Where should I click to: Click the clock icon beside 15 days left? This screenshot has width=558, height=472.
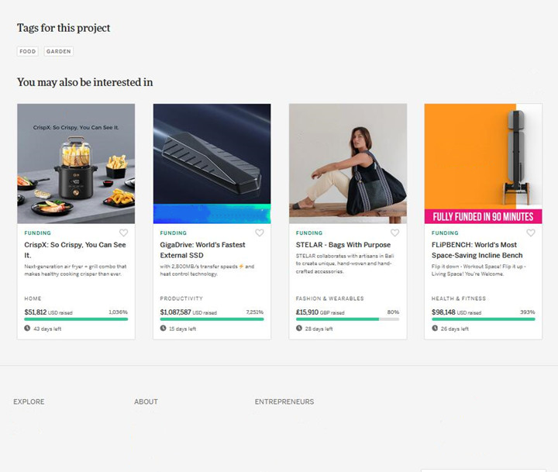[x=163, y=328]
